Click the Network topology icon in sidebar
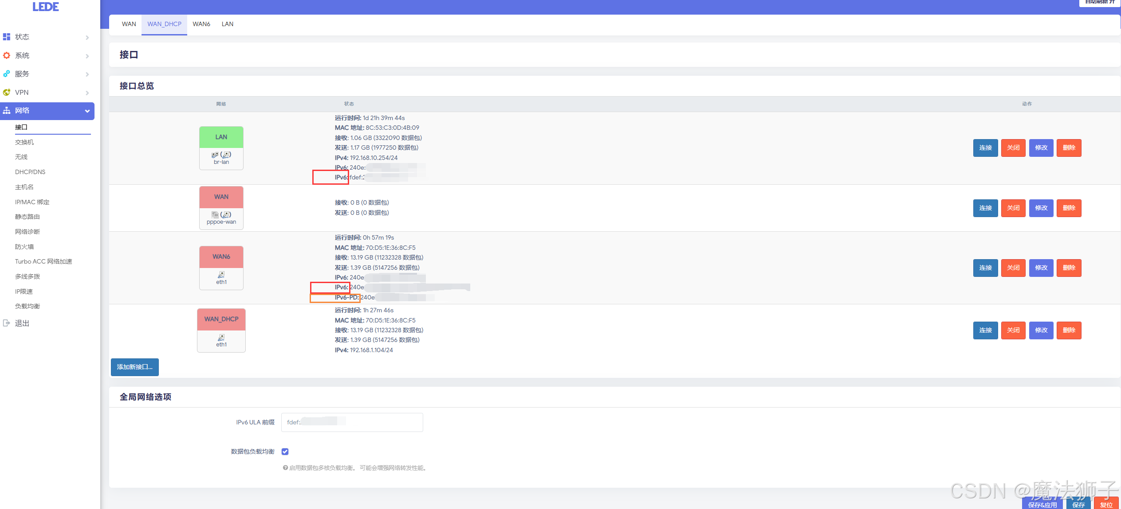Screen dimensions: 1121x509 point(7,110)
